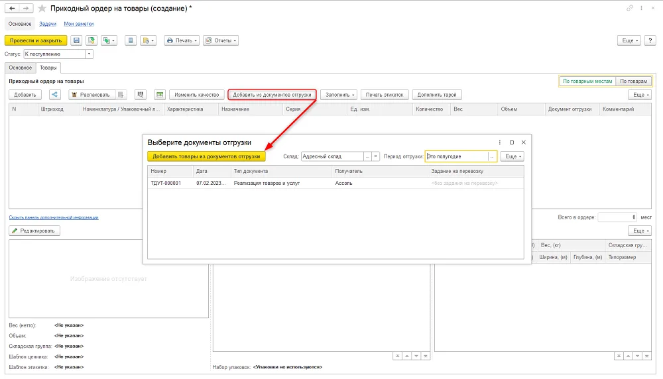Expand the Статус dropdown arrow
663x379 pixels.
pos(89,54)
